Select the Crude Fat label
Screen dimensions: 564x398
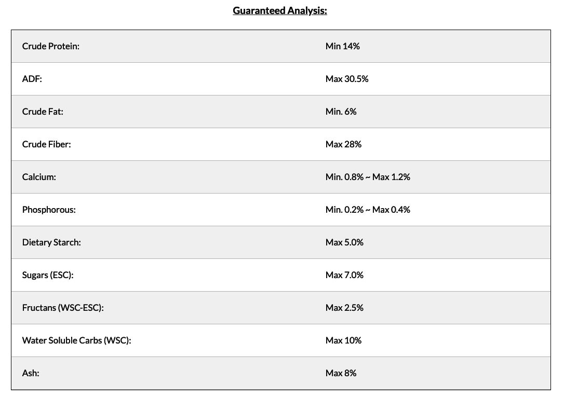[43, 112]
